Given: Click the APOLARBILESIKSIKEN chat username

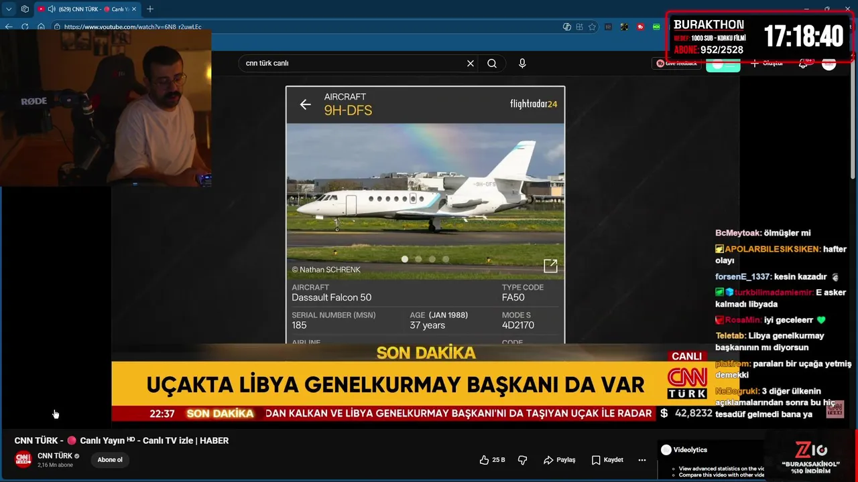Looking at the screenshot, I should point(772,248).
